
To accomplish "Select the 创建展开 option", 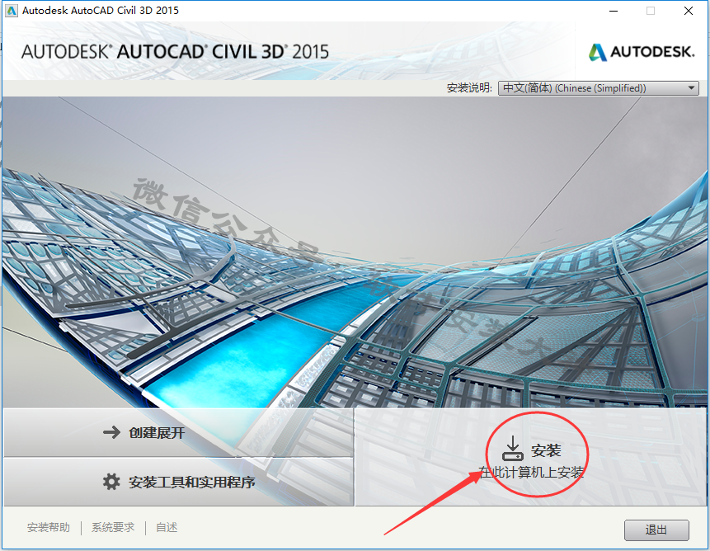I will (x=178, y=433).
